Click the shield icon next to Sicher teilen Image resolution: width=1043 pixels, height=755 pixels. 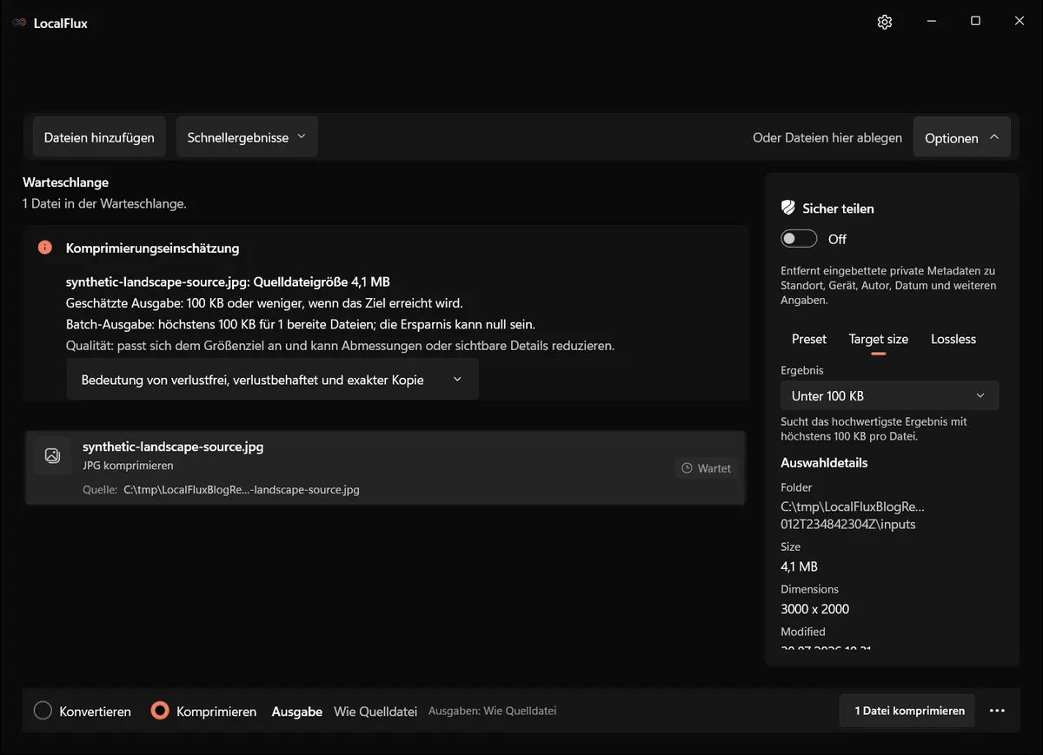click(x=788, y=209)
